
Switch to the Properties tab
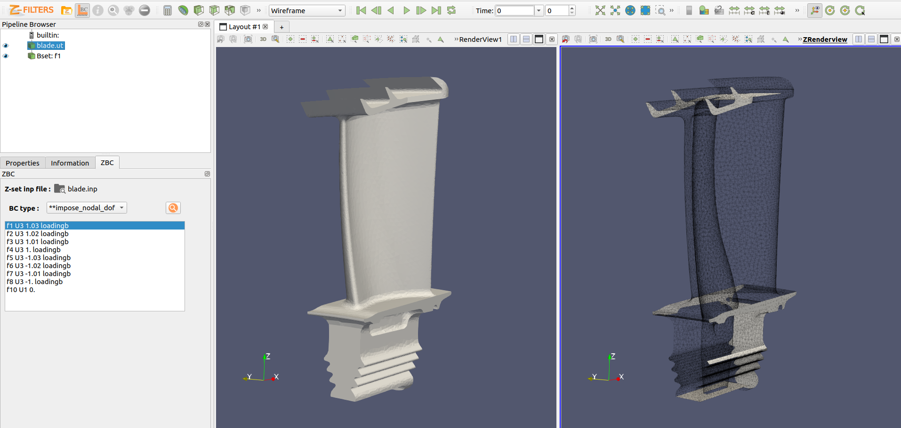[23, 163]
